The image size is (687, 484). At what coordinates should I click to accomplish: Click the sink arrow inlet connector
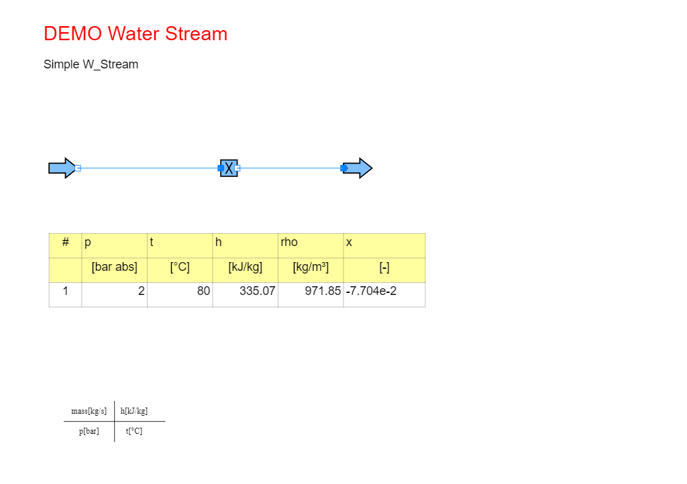tap(344, 168)
